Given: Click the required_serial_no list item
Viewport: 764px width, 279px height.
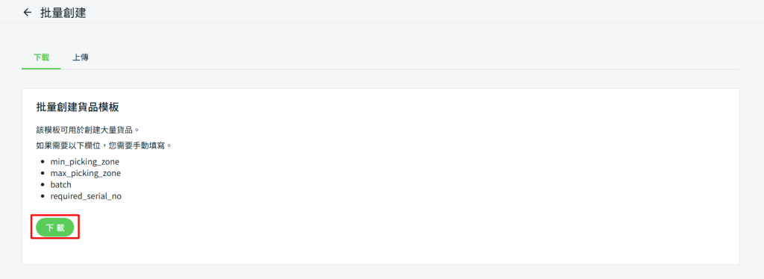Looking at the screenshot, I should [87, 196].
